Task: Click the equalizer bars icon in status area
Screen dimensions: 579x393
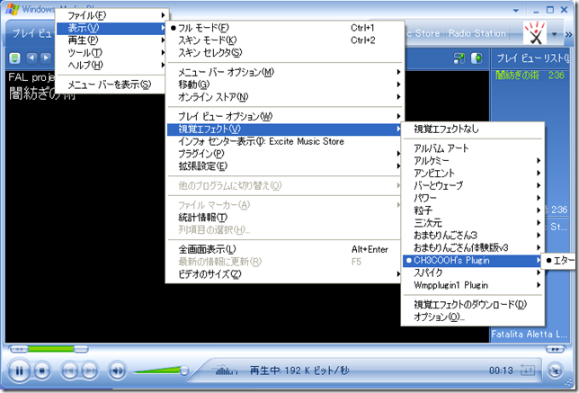Action: pyautogui.click(x=226, y=370)
